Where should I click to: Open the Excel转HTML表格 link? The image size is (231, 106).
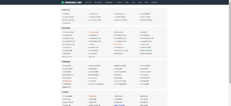pyautogui.click(x=145, y=47)
